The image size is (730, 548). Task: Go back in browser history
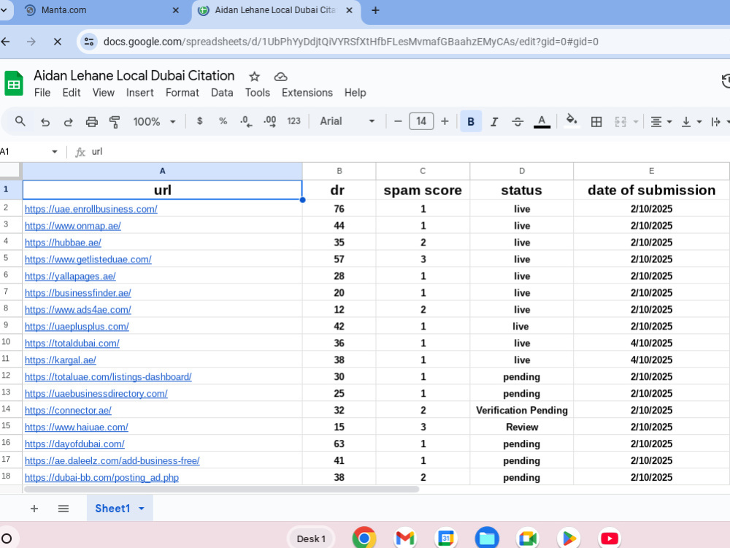click(x=6, y=42)
